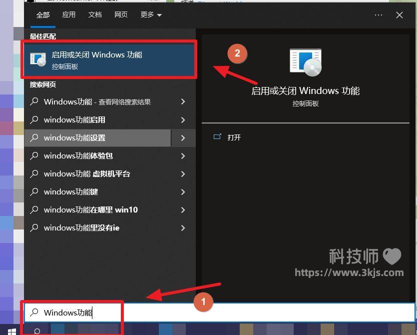Open the 更多 dropdown menu
Viewport: 417px width, 335px height.
(x=151, y=14)
